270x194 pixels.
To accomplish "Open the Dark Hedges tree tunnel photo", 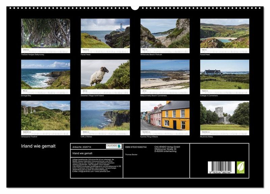I will click(x=46, y=33).
